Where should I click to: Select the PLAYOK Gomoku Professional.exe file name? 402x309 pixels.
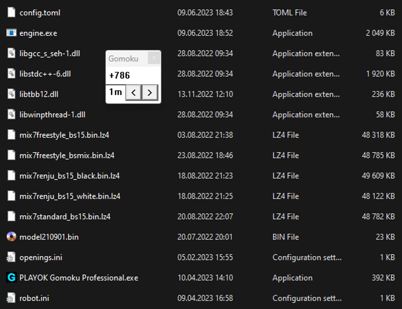pos(79,278)
